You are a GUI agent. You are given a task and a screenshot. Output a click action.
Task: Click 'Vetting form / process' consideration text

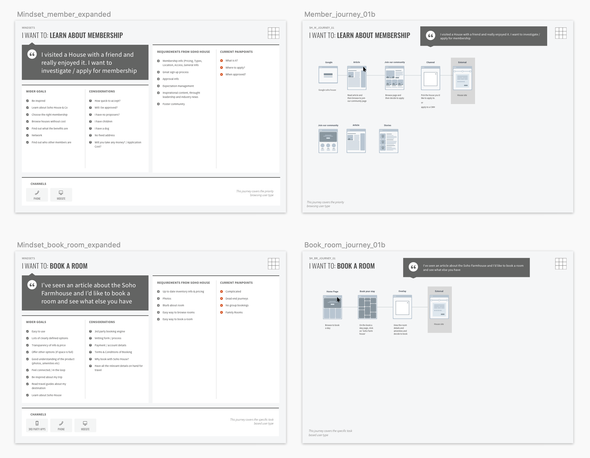[108, 338]
